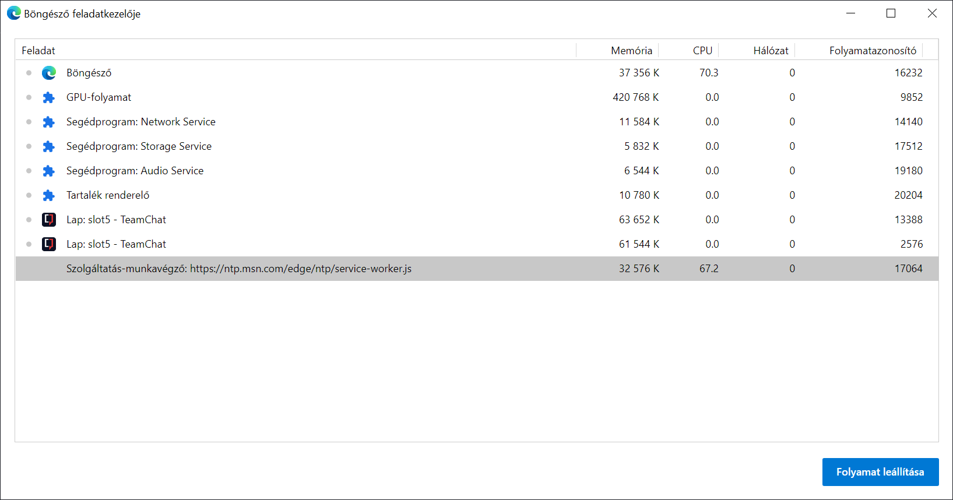The image size is (953, 500).
Task: Click the puzzle icon for Storage Service
Action: pyautogui.click(x=49, y=146)
